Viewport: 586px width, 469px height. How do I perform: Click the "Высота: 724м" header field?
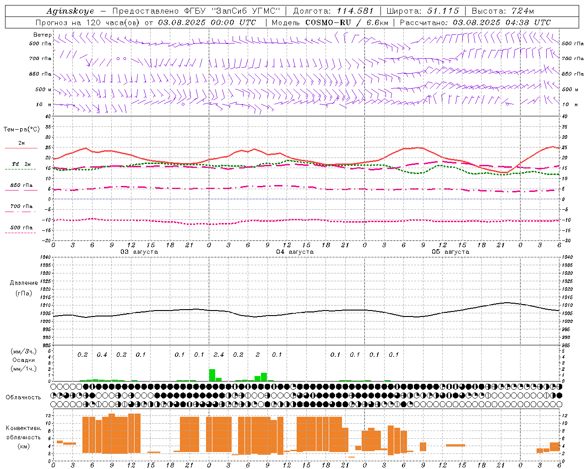503,11
